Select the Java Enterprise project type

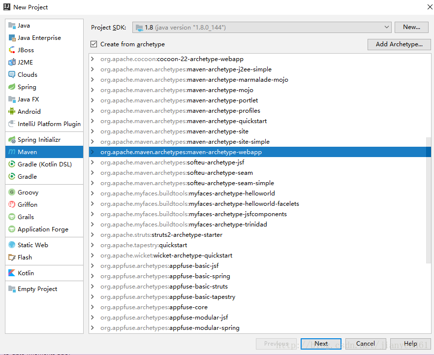tap(44, 38)
